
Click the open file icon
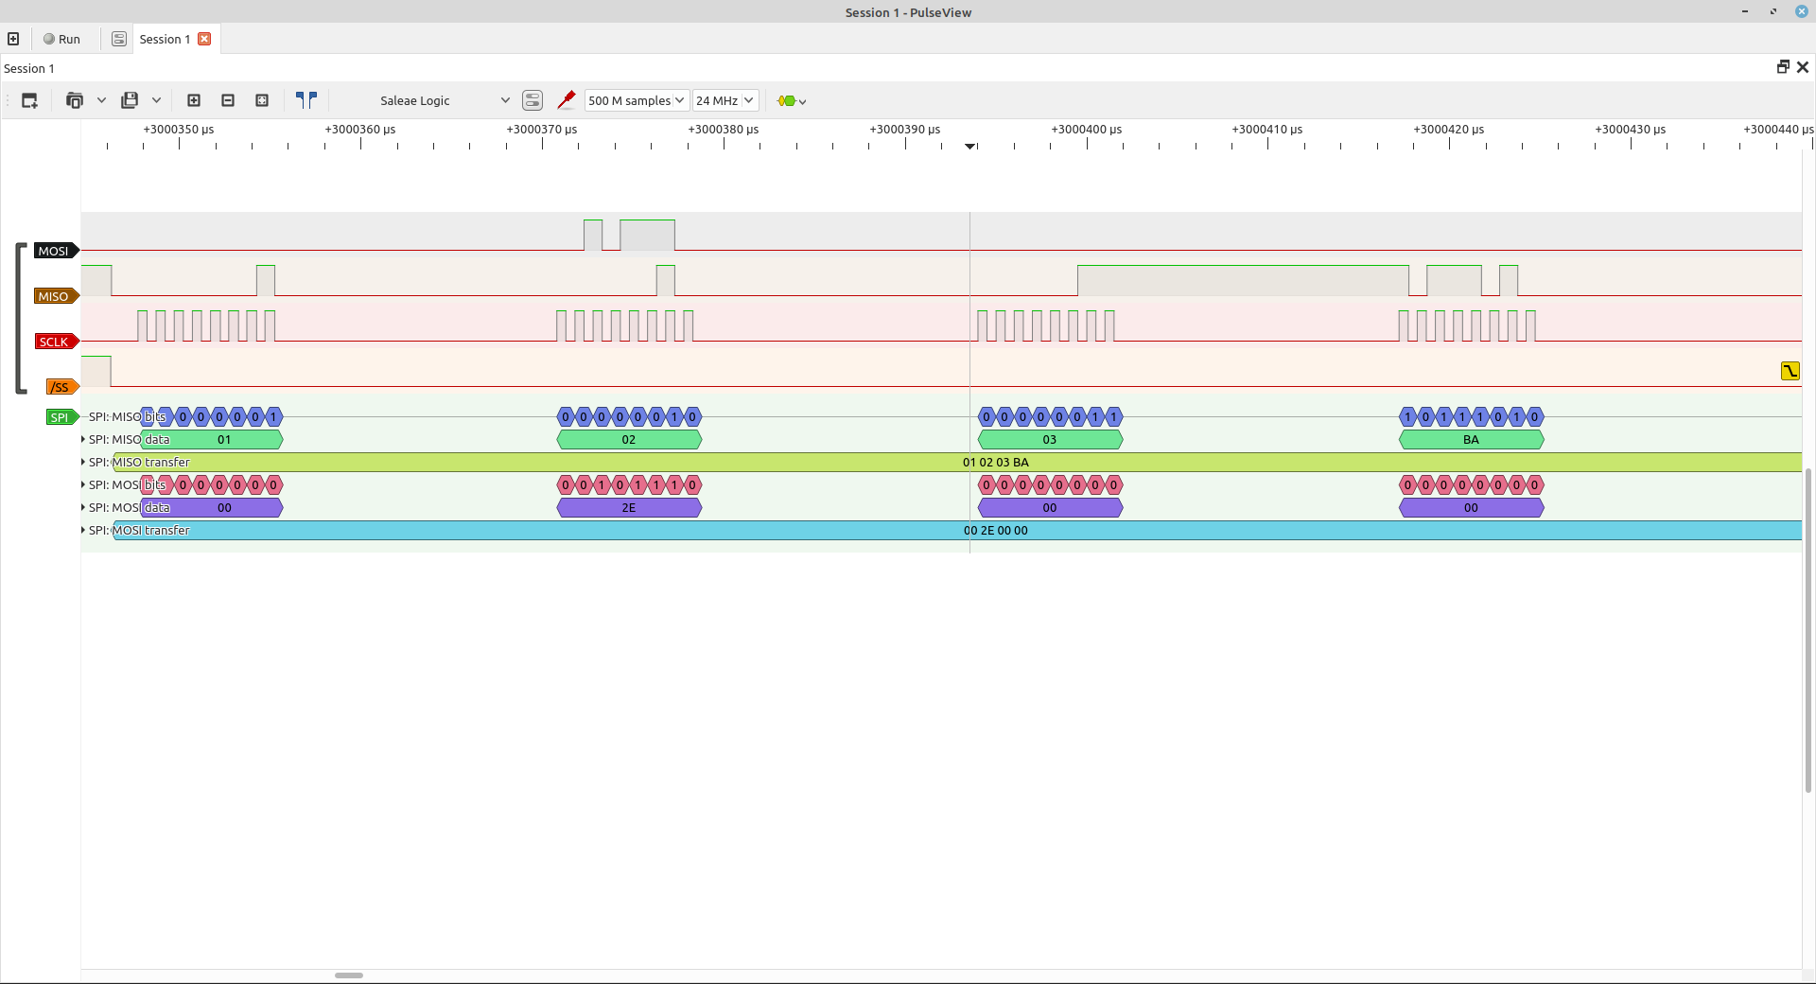tap(75, 100)
